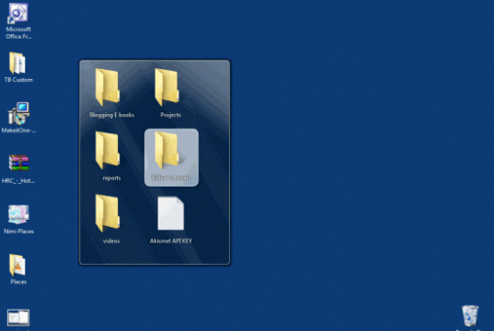Click the 'Nimi Places' label under the desktop shortcut

18,231
